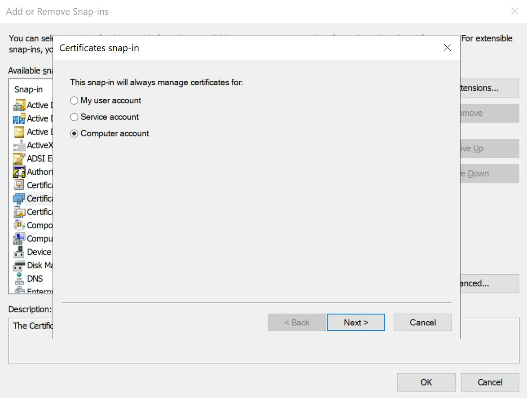
Task: Click the ADSI Edit snap-in icon
Action: pos(19,158)
